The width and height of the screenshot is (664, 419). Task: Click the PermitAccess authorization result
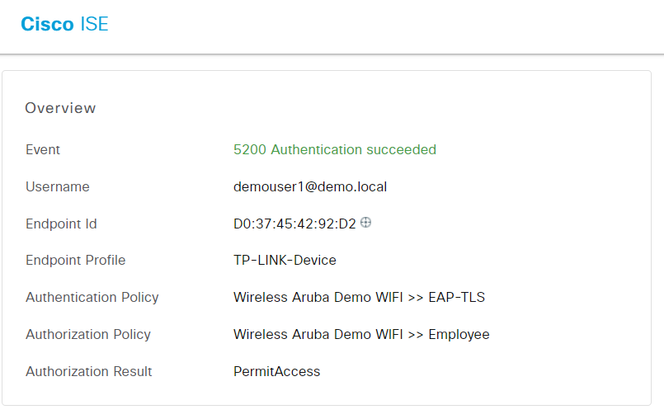coord(276,371)
